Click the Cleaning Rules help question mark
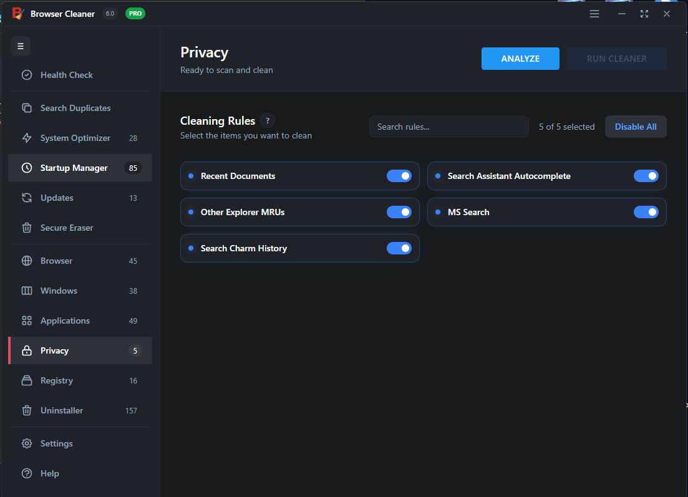The height and width of the screenshot is (497, 688). click(x=268, y=121)
